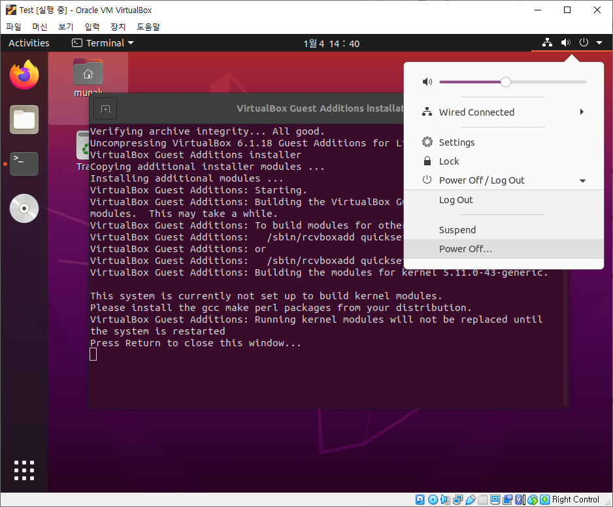Screen dimensions: 613x507
Task: Show Applications grid at dock bottom
Action: tap(24, 470)
